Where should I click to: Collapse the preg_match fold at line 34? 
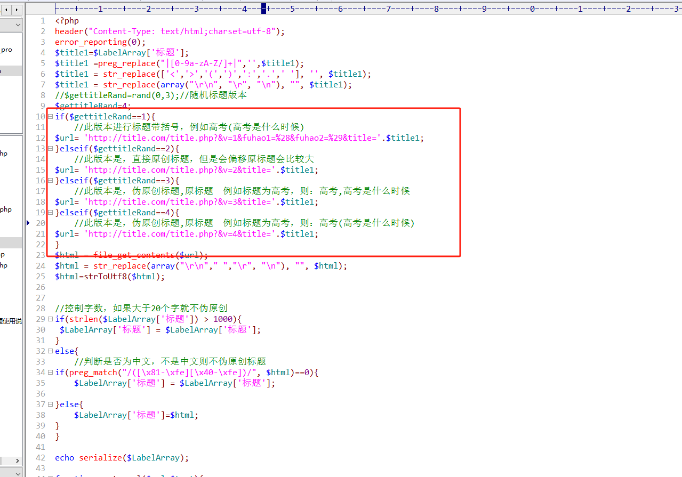click(50, 372)
